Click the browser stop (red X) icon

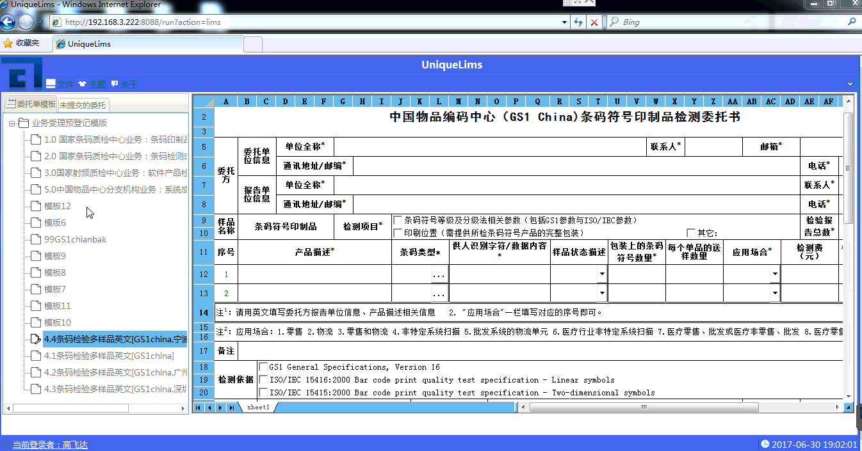(x=594, y=22)
